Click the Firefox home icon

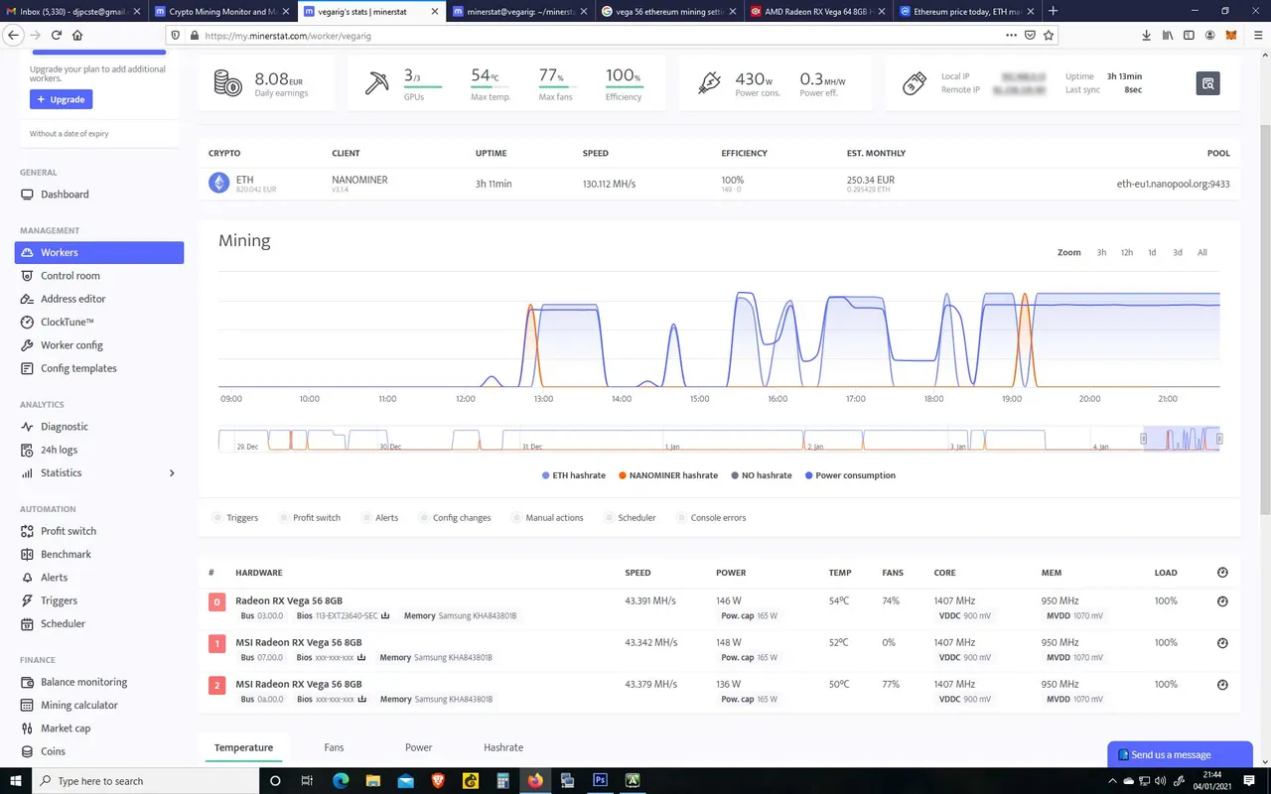pos(77,35)
